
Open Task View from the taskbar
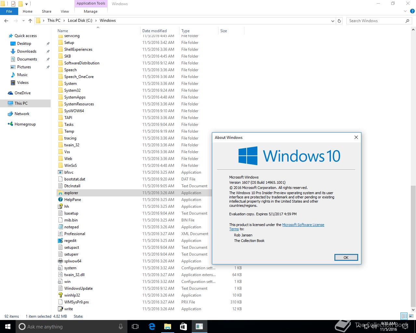[135, 326]
